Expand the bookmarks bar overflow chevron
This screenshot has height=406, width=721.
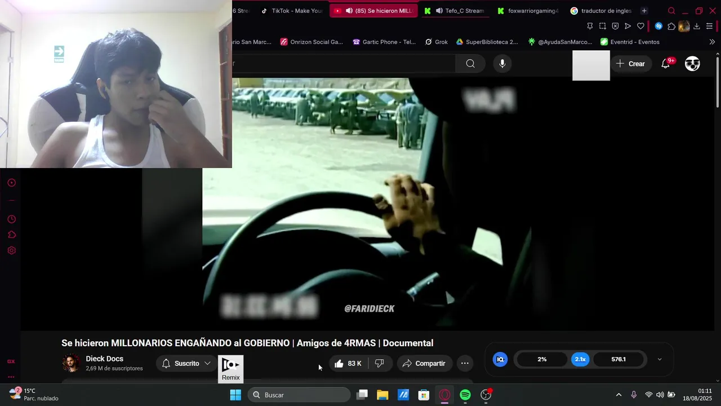pos(712,42)
